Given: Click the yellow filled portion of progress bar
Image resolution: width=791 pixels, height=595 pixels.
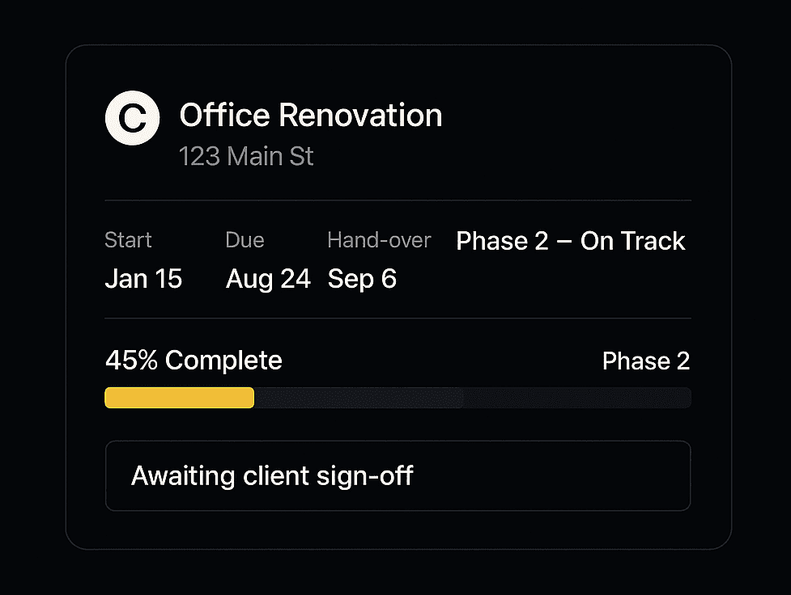Looking at the screenshot, I should click(180, 398).
